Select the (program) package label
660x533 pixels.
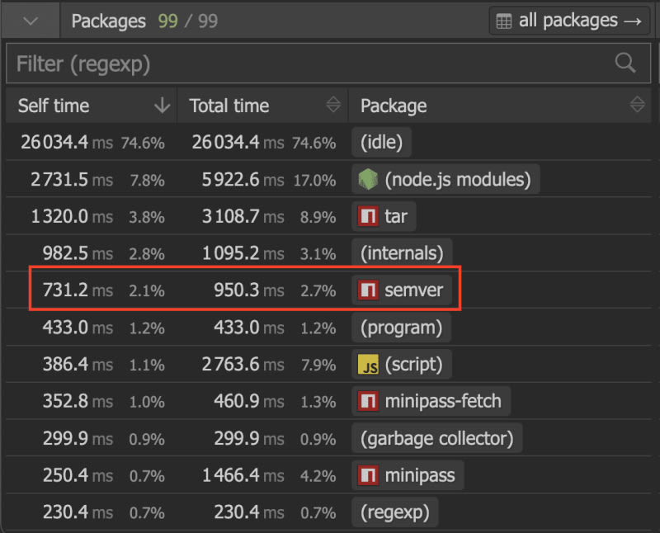[x=401, y=328]
